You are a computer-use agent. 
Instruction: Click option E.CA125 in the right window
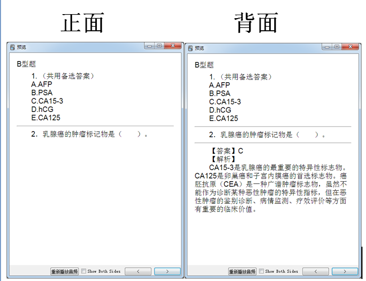[224, 119]
